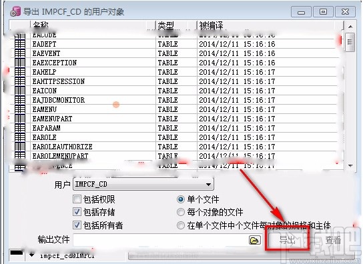Sort by the 类型 column header
This screenshot has width=363, height=264.
coord(165,25)
